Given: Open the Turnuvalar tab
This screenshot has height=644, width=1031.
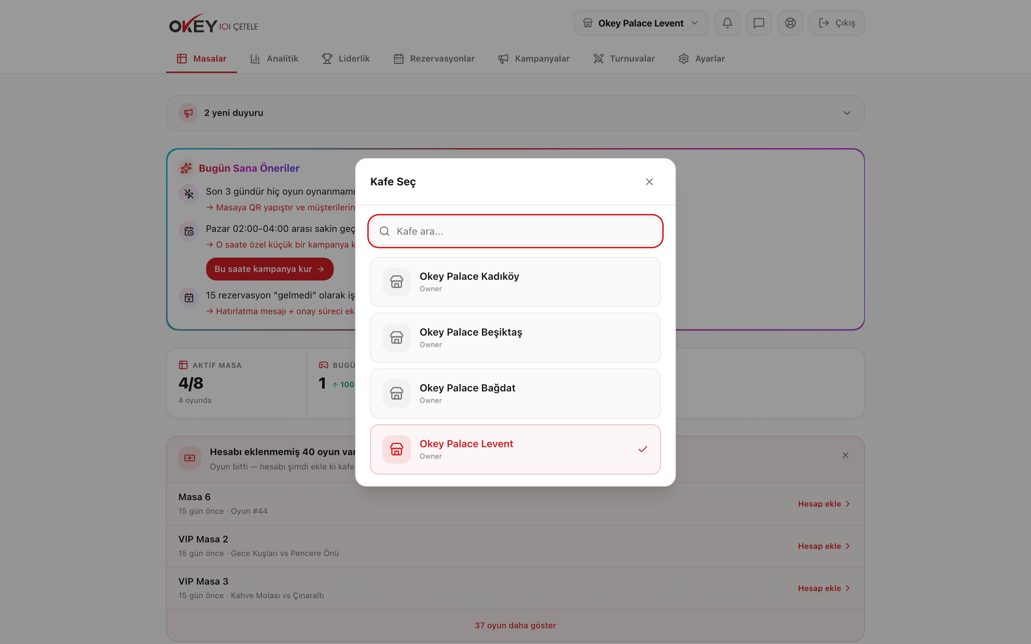Looking at the screenshot, I should (x=624, y=59).
